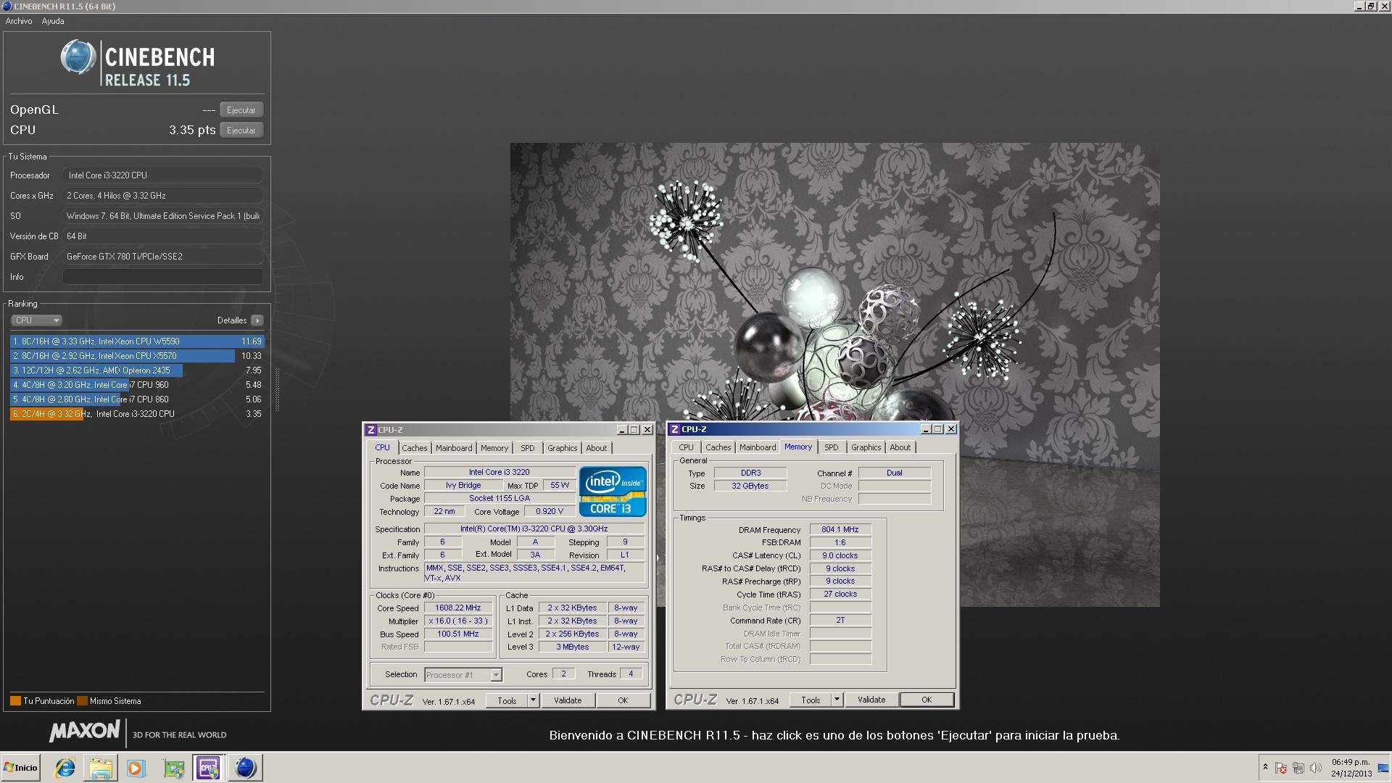This screenshot has height=783, width=1392.
Task: Select ranking row Intel Xeon CPU X5570
Action: 137,356
